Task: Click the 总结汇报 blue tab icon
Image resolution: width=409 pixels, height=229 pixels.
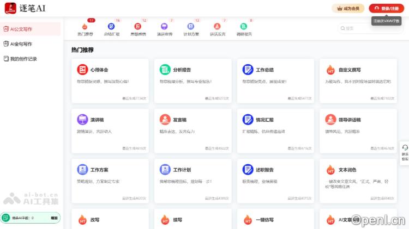Action: click(111, 26)
